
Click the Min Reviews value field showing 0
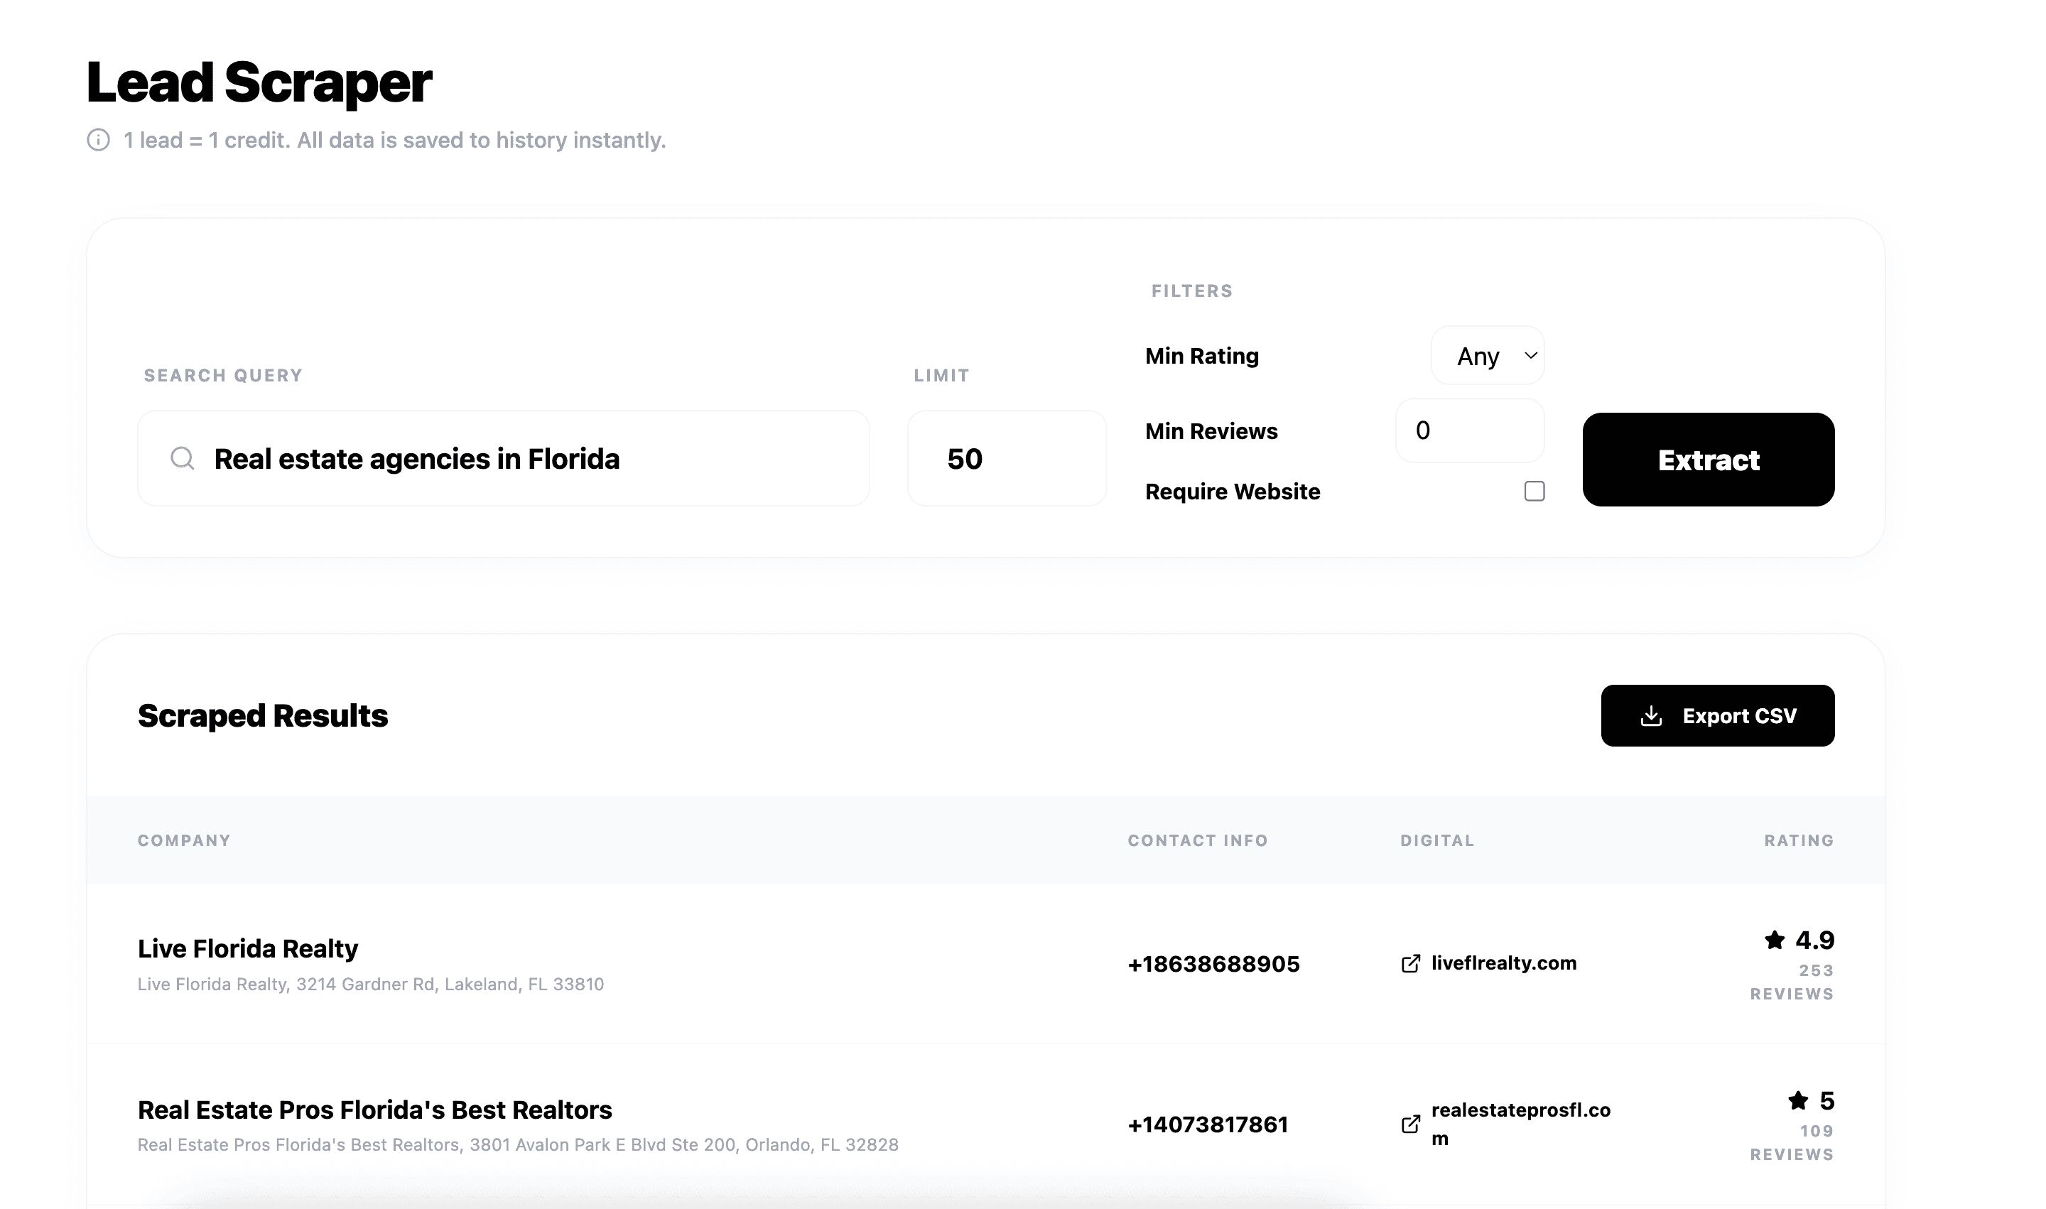pyautogui.click(x=1469, y=430)
